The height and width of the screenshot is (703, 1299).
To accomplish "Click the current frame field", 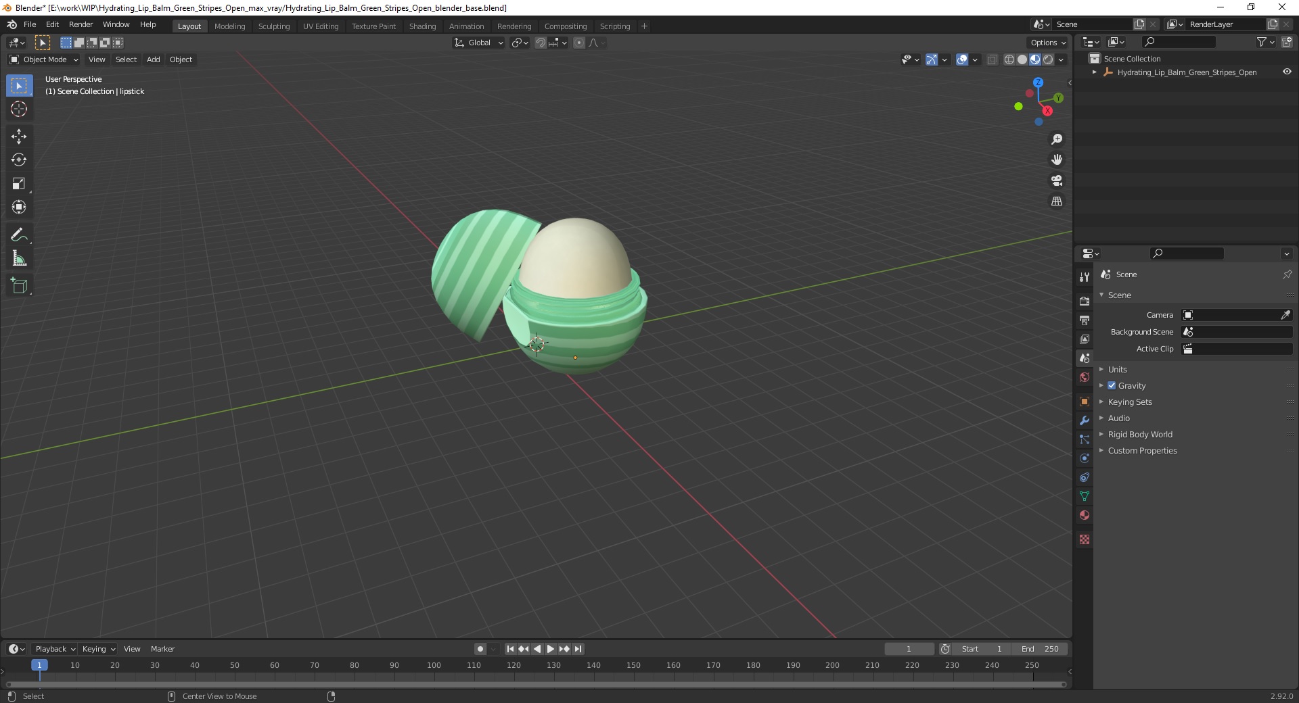I will point(909,649).
